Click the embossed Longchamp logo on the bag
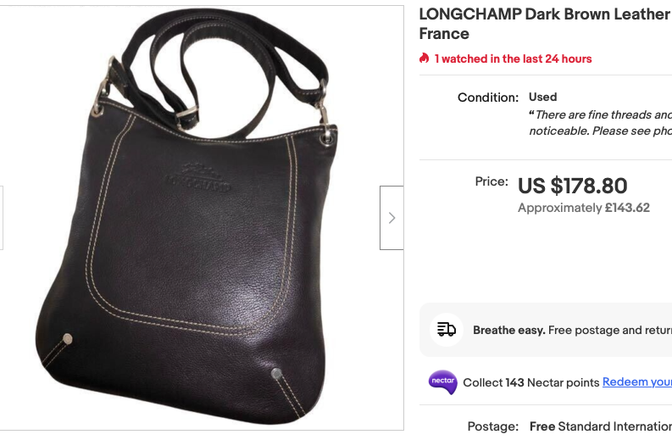The height and width of the screenshot is (440, 672). pyautogui.click(x=198, y=178)
